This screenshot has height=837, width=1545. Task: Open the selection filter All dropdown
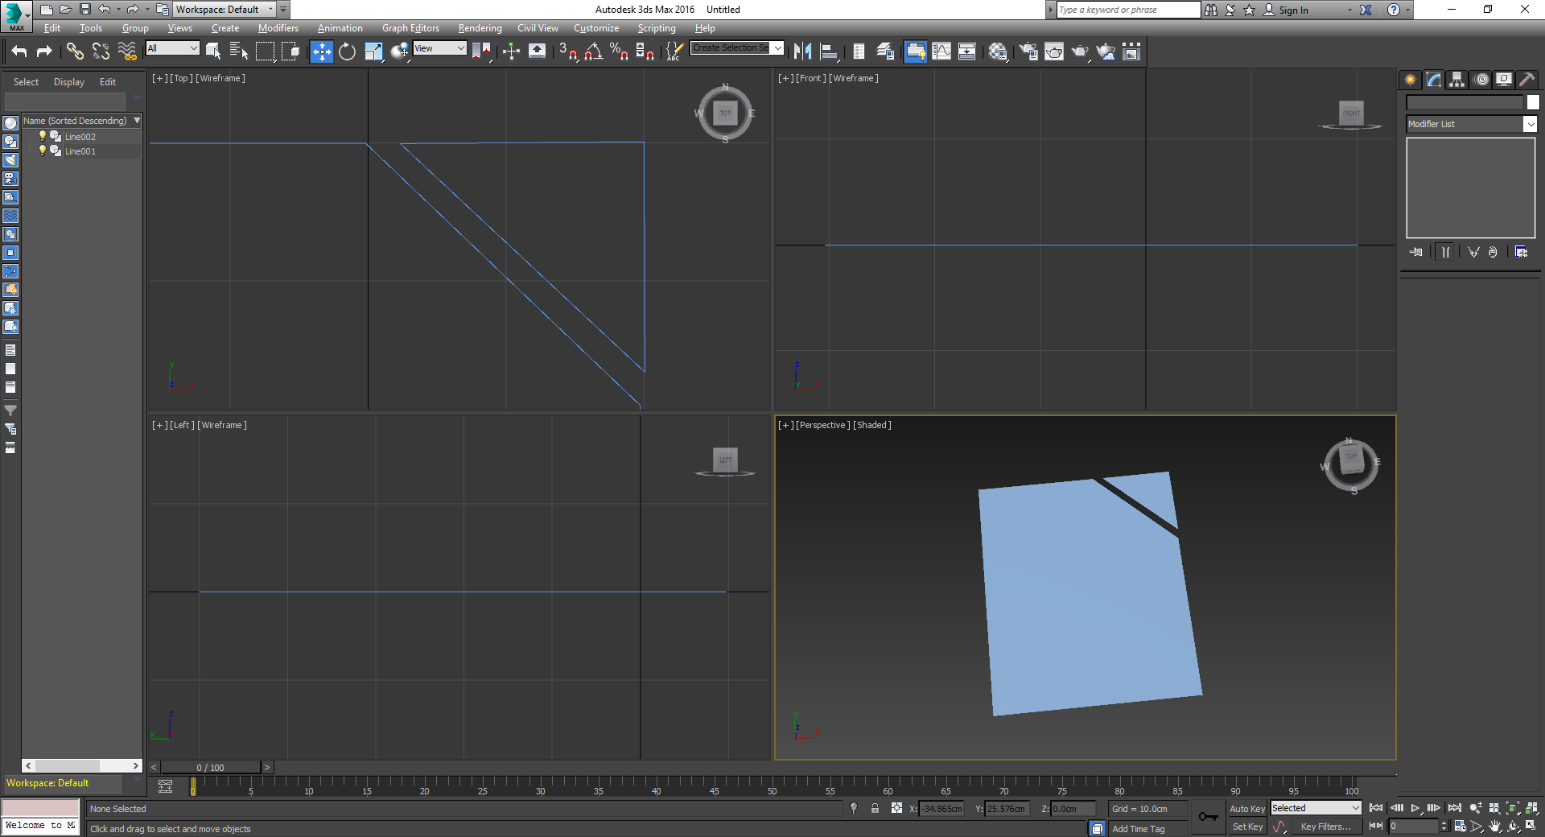point(172,48)
